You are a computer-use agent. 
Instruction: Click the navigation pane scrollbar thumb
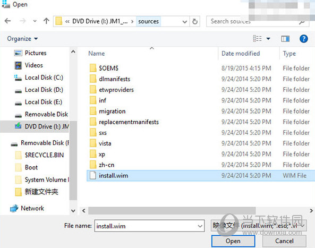click(x=73, y=161)
